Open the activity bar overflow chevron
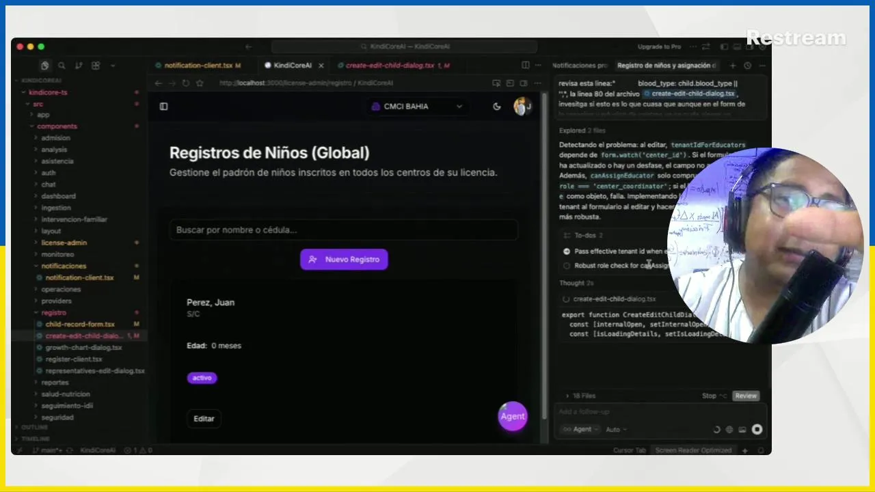This screenshot has width=875, height=492. pos(113,66)
